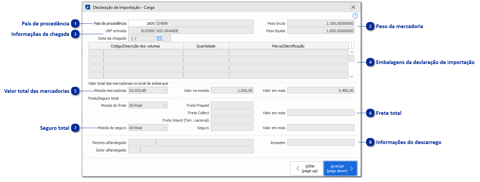Open the calendar picker for Data da chegada
Viewport: 480px width, 182px height.
pos(159,38)
